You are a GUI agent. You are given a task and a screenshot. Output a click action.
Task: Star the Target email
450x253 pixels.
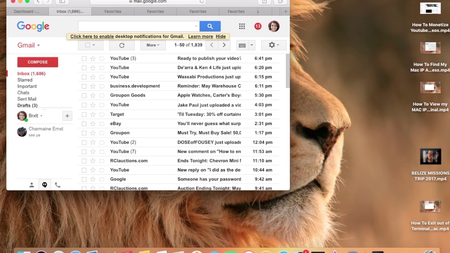coord(93,114)
